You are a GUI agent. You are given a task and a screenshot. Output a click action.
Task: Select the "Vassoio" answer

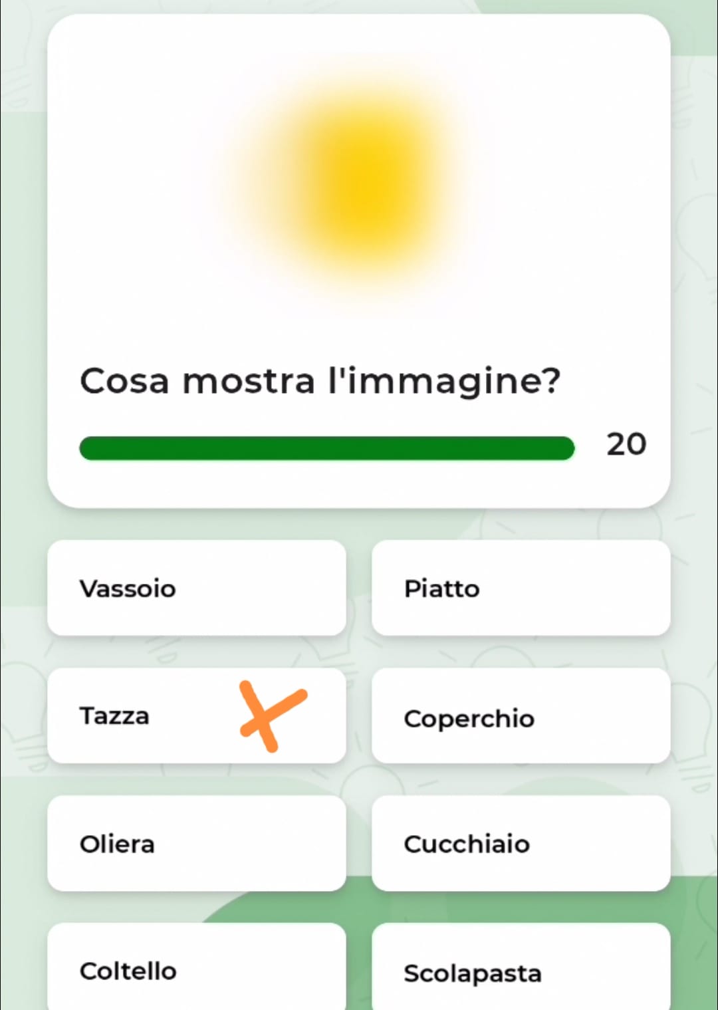pos(196,588)
